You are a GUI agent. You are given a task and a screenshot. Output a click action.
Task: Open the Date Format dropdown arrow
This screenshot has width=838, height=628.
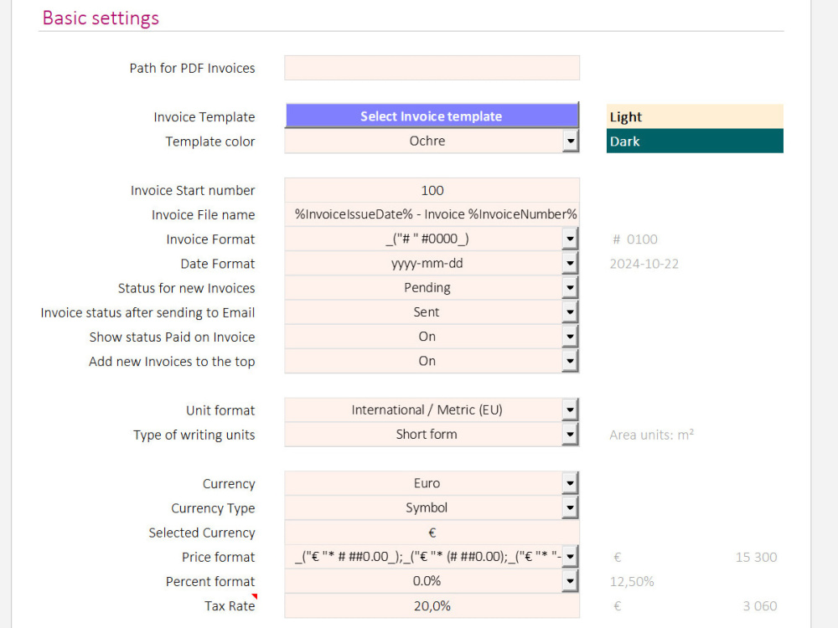(570, 263)
